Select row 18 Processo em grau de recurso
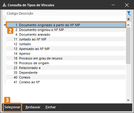Image resolution: width=134 pixels, height=113 pixels. click(66, 58)
